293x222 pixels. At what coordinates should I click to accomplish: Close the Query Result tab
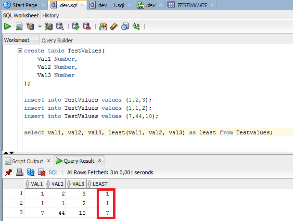tap(100, 160)
